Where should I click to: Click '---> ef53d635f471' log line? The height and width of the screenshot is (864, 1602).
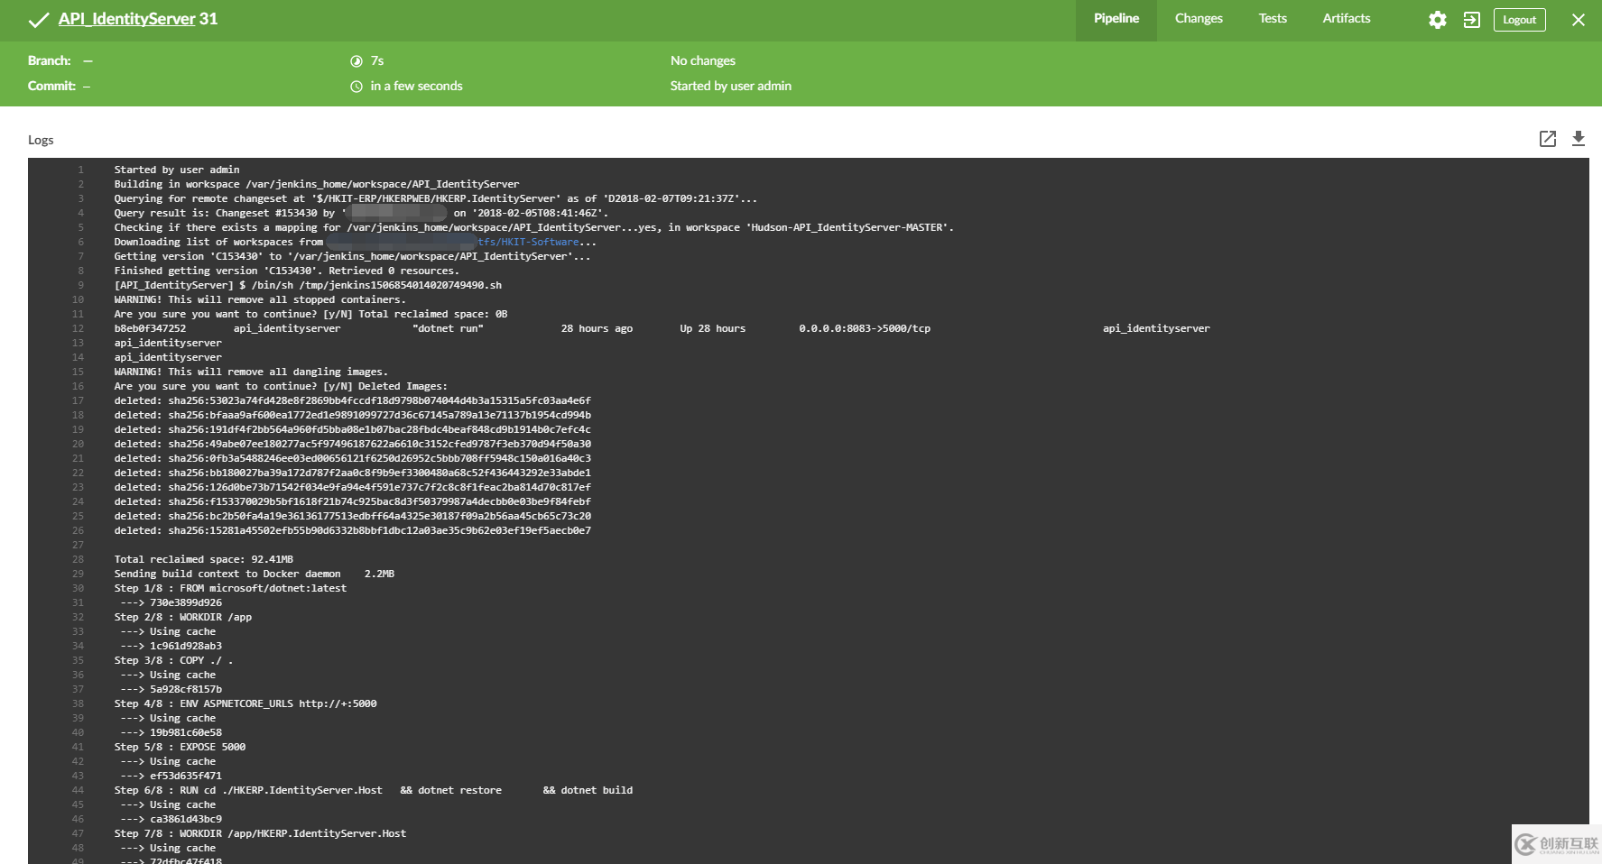click(171, 776)
